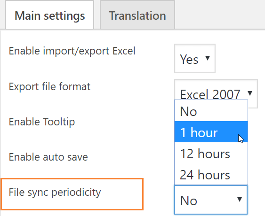
Task: Collapse the File sync periodicity select box
Action: [211, 200]
